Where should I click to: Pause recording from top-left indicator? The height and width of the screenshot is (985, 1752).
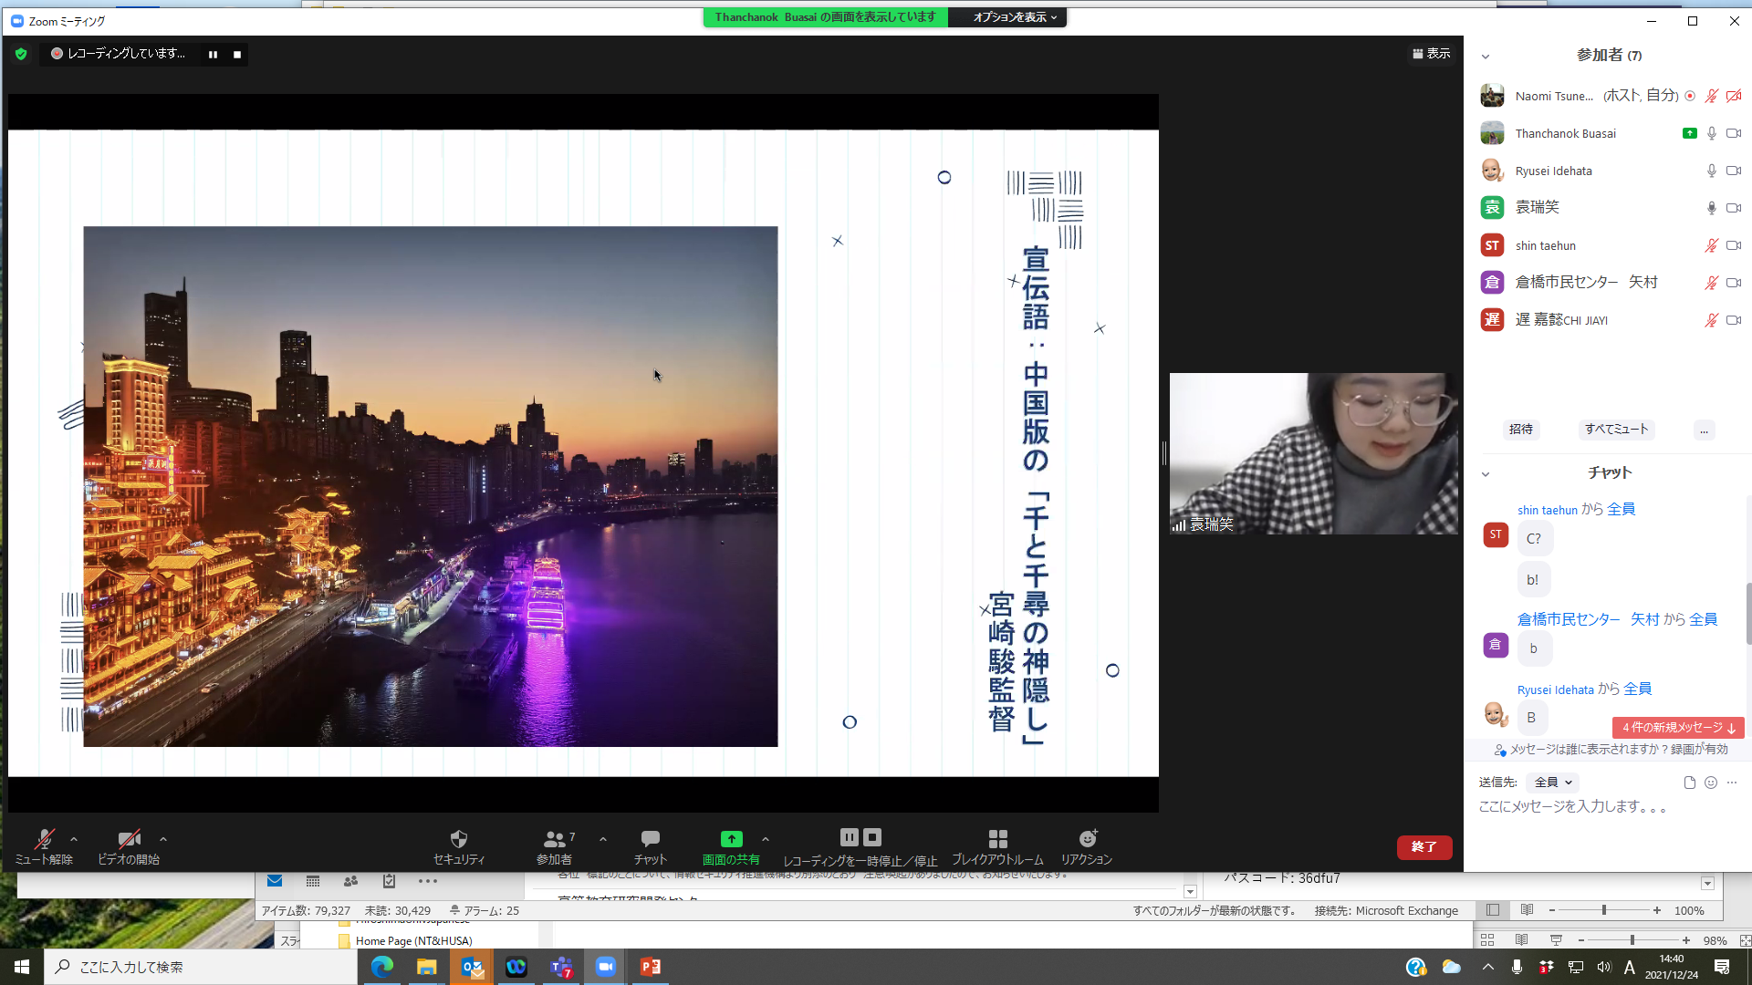pyautogui.click(x=213, y=55)
